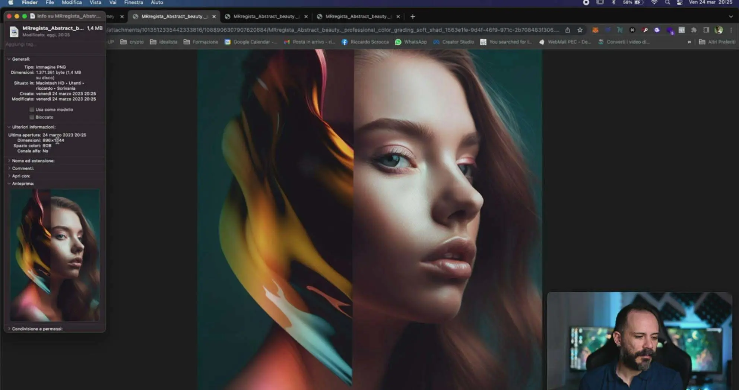
Task: Click the new tab plus button
Action: 413,16
